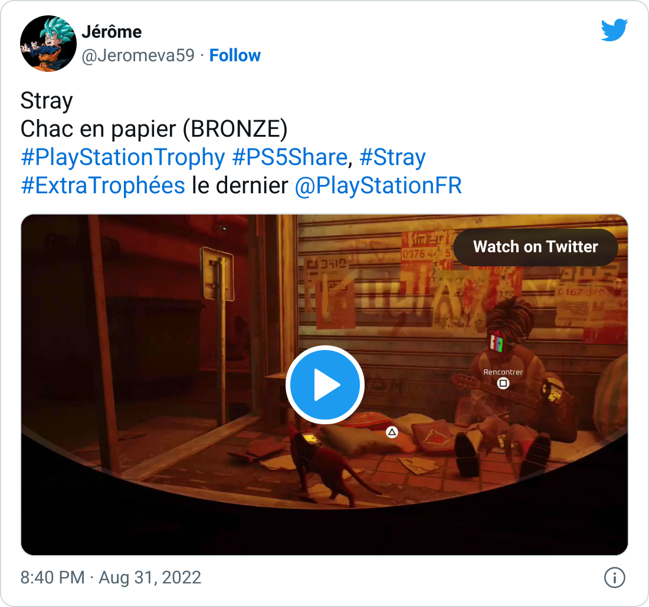The image size is (649, 607).
Task: Click the Twitter bird logo
Action: pyautogui.click(x=614, y=30)
